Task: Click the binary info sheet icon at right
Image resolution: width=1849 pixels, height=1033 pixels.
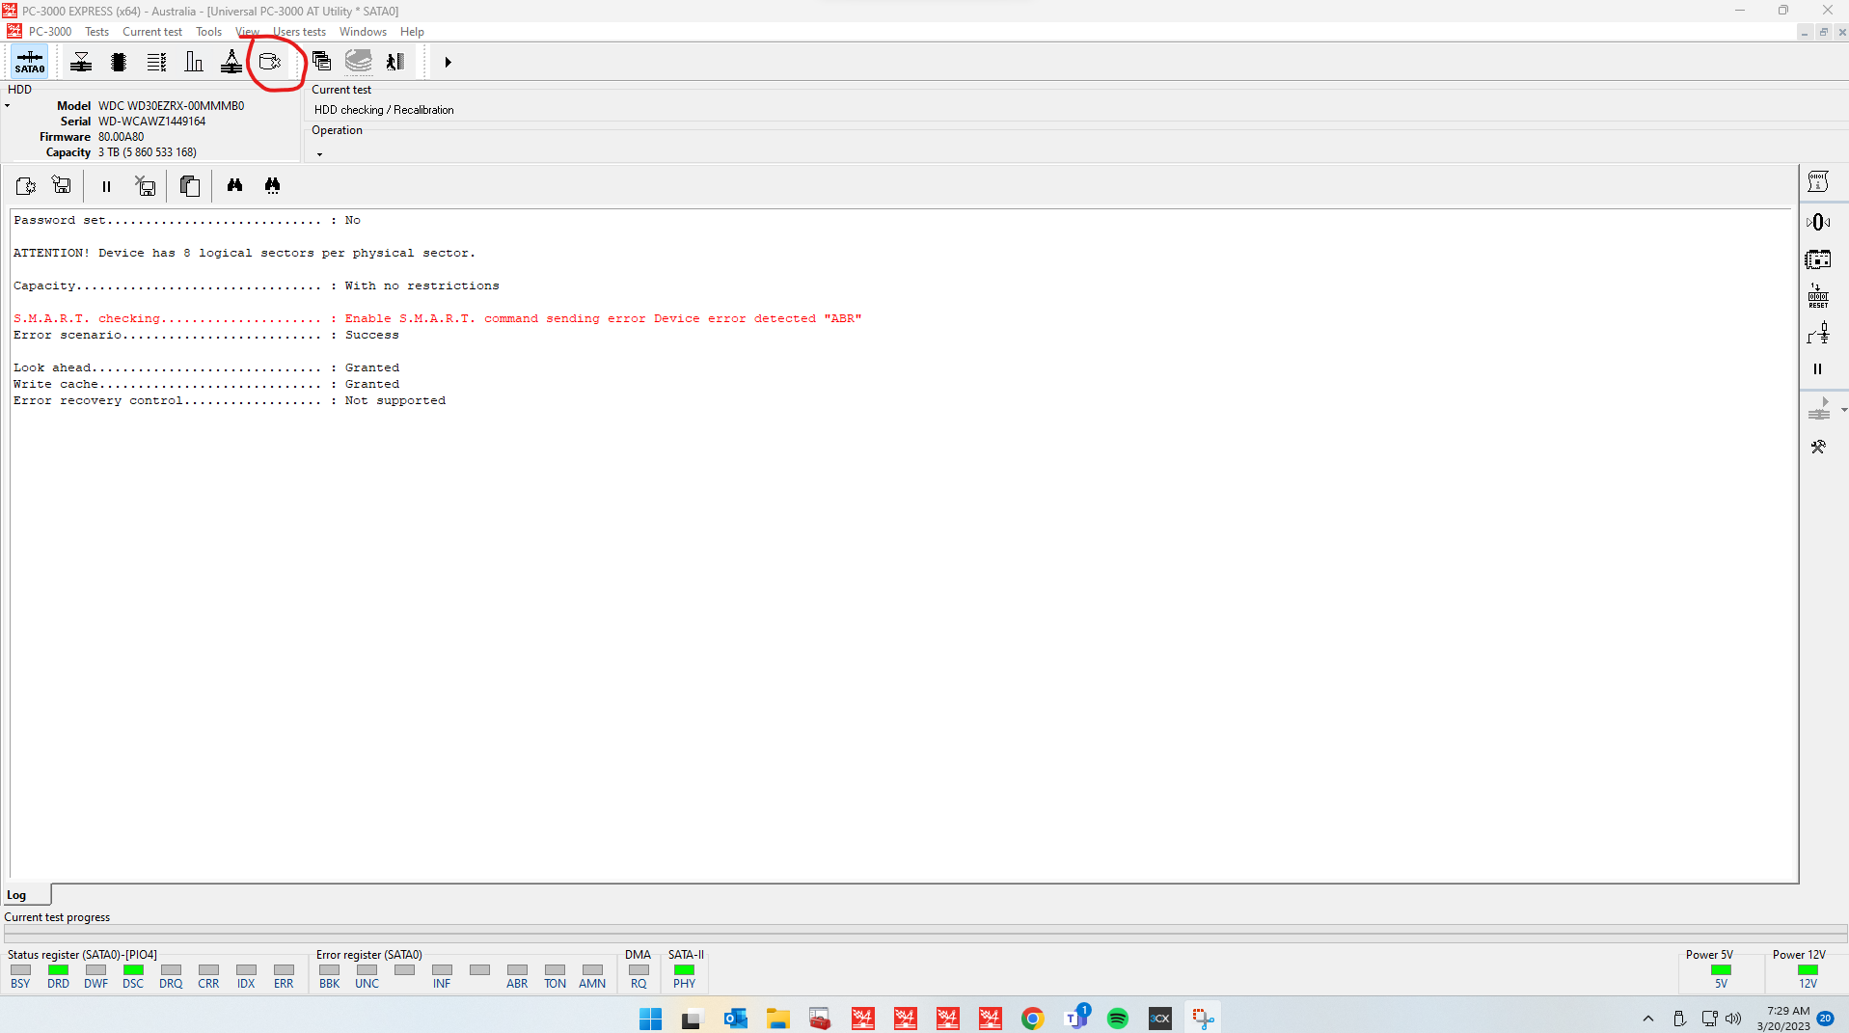Action: (1818, 181)
